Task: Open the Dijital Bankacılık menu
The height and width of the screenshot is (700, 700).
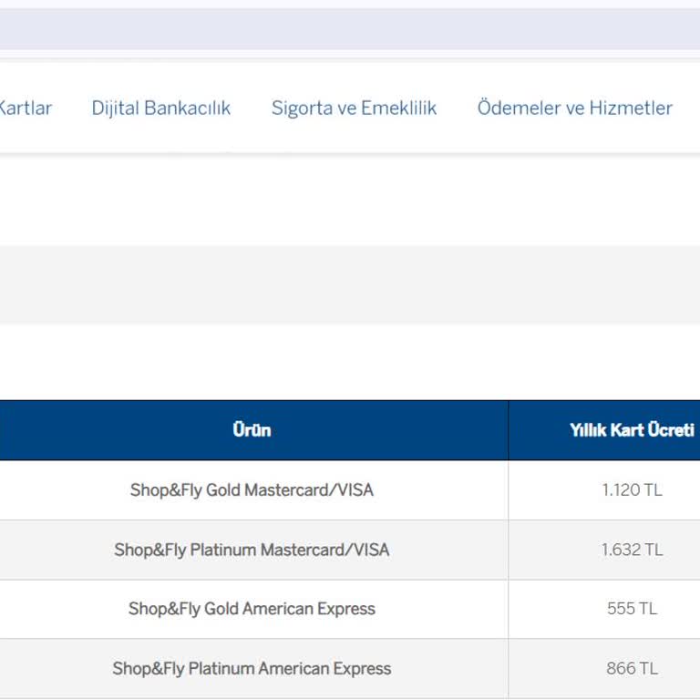Action: coord(160,108)
